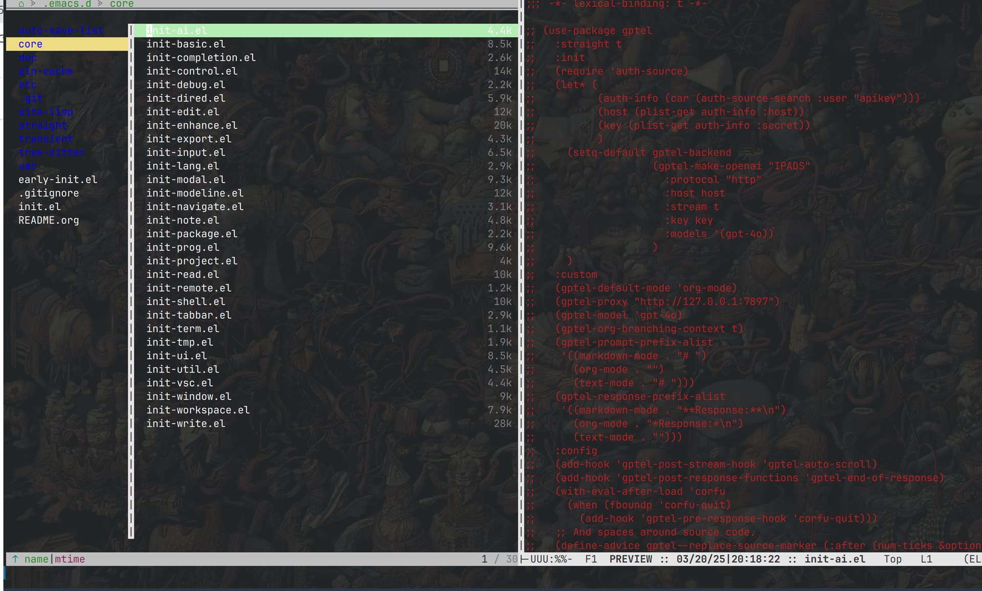
Task: Click init-write.el at the bottom of the list
Action: pos(186,423)
